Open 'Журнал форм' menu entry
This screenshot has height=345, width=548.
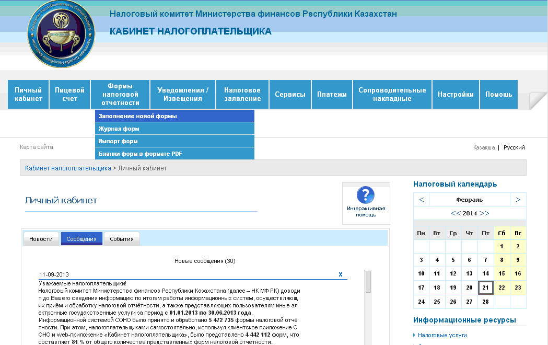point(119,129)
